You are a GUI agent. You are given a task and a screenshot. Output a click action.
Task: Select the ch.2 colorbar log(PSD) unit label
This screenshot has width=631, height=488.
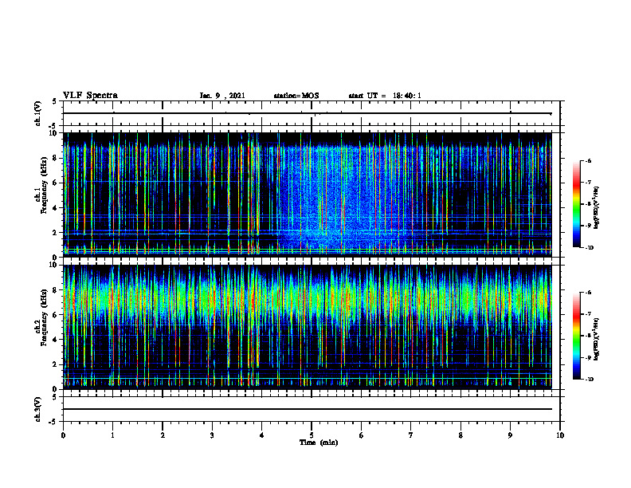tap(597, 340)
